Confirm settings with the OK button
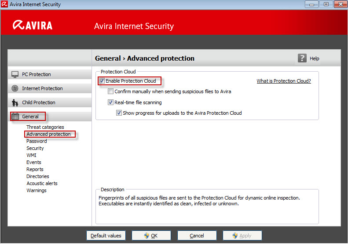The image size is (348, 244). [x=151, y=236]
